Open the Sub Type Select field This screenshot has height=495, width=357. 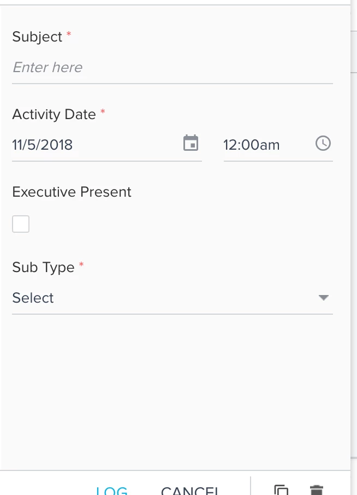coord(172,298)
